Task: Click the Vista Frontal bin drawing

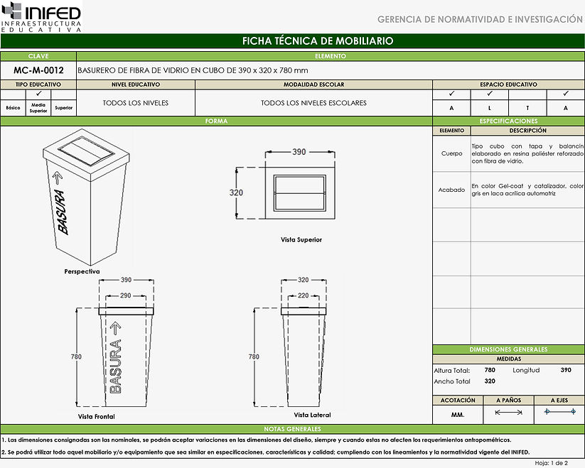Action: pyautogui.click(x=126, y=357)
